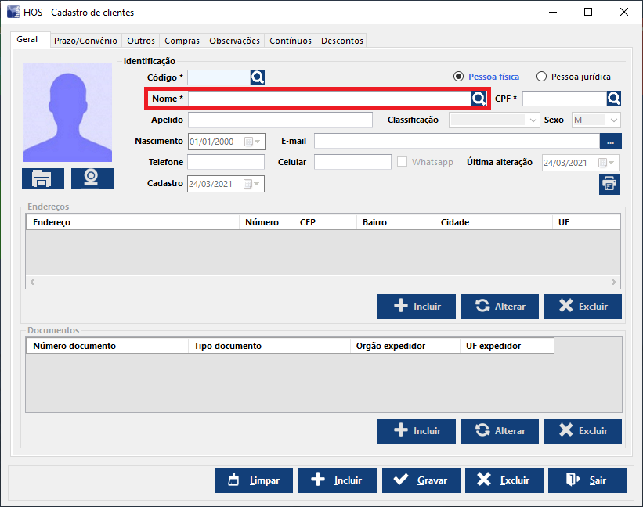Click the search icon next to Código
Viewport: 643px width, 507px height.
coord(258,77)
